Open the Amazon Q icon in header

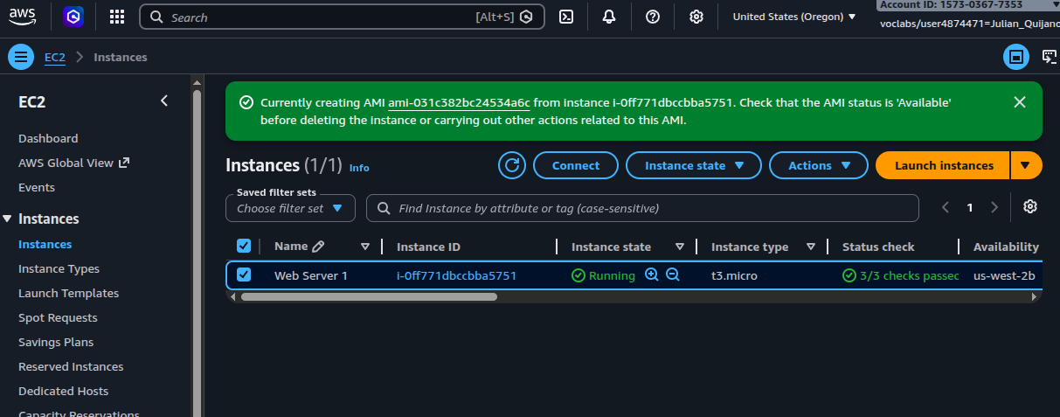(73, 17)
